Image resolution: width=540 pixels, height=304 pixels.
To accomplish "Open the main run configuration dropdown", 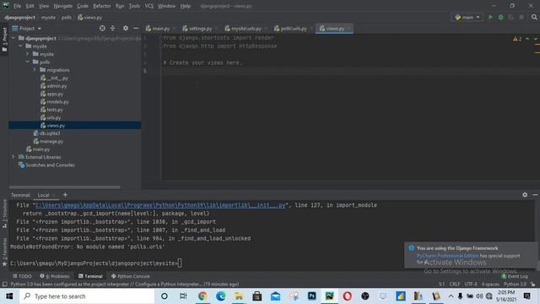I will click(467, 17).
